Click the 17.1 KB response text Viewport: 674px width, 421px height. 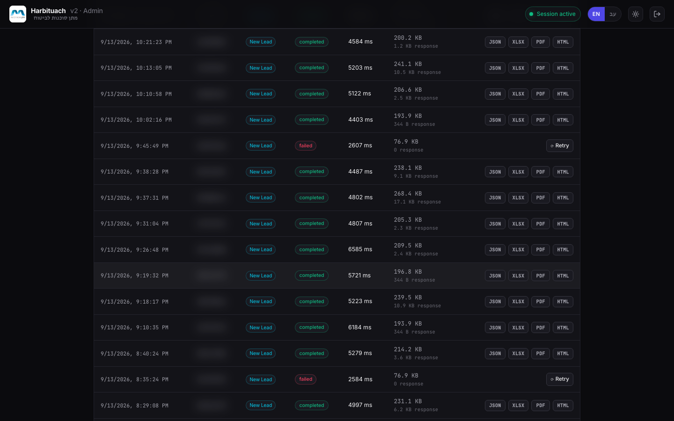(x=418, y=202)
